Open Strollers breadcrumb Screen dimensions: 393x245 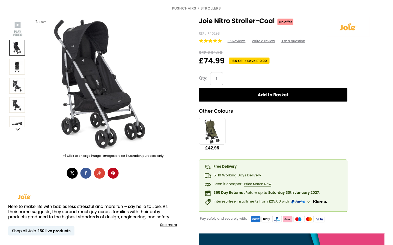[x=211, y=8]
